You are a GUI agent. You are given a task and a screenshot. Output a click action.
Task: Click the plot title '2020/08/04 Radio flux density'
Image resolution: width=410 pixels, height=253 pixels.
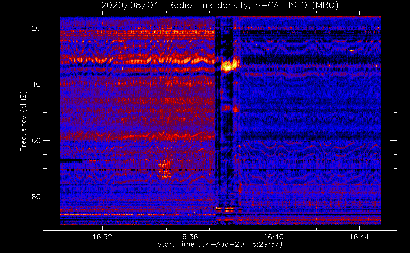tap(220, 5)
